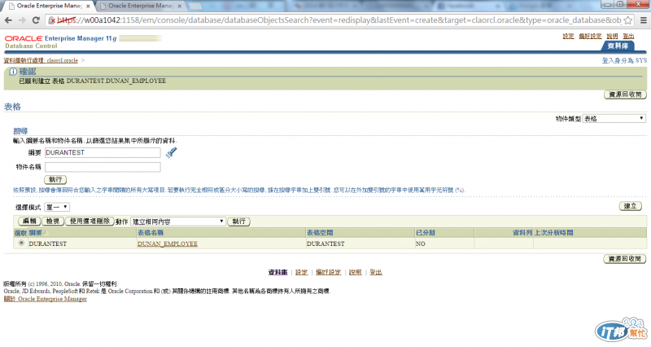Click the 資料庫 tab at top right
This screenshot has height=347, width=651.
618,46
